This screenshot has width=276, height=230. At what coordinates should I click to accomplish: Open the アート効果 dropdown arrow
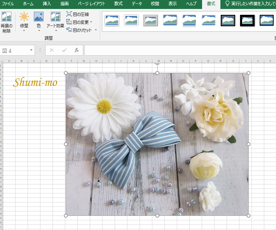coord(56,31)
